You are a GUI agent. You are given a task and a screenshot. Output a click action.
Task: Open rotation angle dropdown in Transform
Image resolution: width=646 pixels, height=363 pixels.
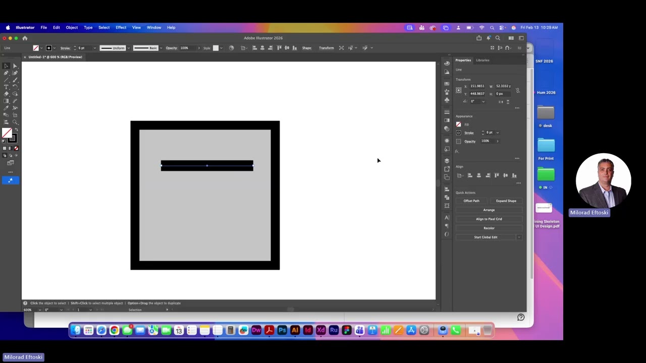tap(483, 101)
